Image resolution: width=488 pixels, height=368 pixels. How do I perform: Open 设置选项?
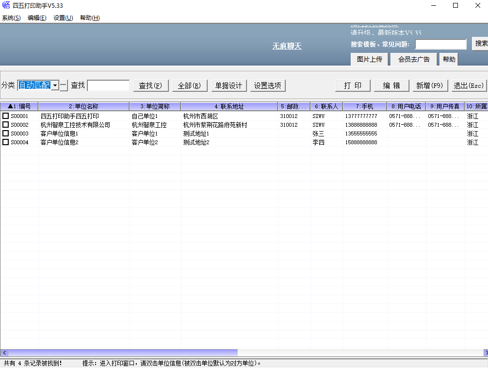(x=268, y=85)
